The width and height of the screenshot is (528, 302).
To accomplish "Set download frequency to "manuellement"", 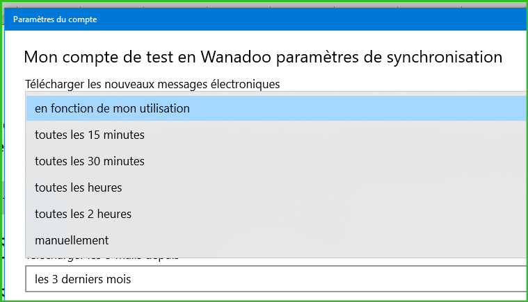I will (72, 240).
